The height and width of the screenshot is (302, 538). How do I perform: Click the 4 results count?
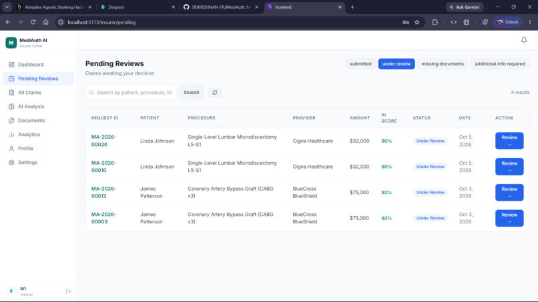click(520, 93)
